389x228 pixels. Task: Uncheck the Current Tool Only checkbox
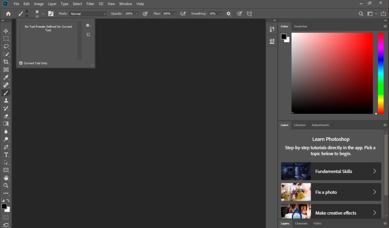[21, 63]
